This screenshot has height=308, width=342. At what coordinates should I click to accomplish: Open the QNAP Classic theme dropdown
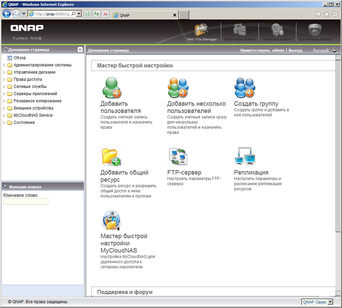click(330, 302)
